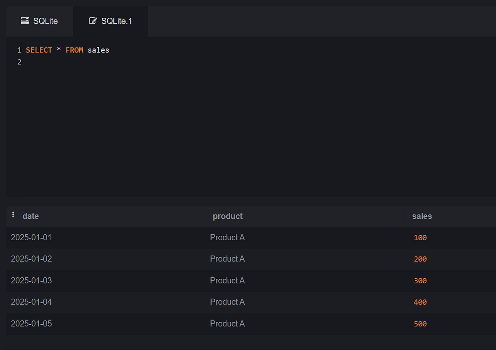Click line number 1 in the editor gutter

point(19,50)
